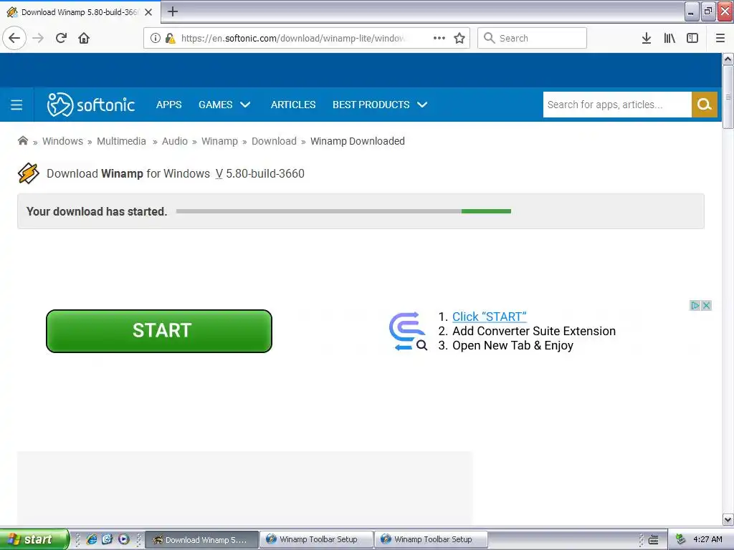This screenshot has width=734, height=550.
Task: Select the Download Winamp browser tab
Action: click(80, 12)
